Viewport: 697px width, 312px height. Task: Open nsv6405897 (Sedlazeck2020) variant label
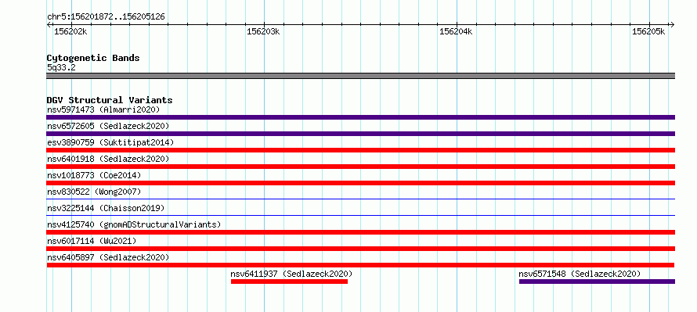(108, 257)
